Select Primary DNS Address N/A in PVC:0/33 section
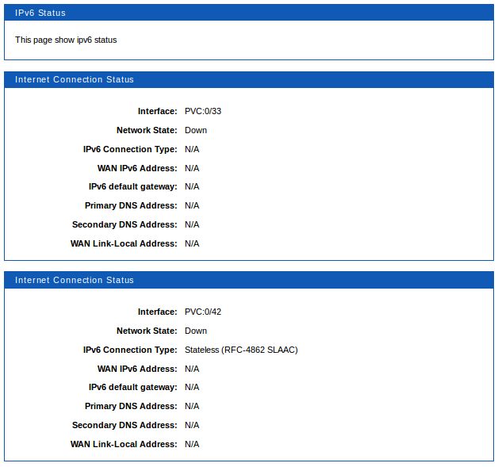Screen dimensions: 498x467 192,205
